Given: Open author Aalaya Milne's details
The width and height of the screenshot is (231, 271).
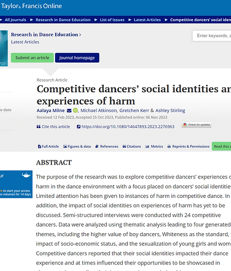Looking at the screenshot, I should 51,111.
